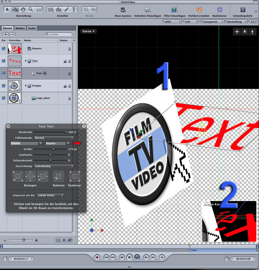Click the Skalieren control in the HUD

click(x=74, y=177)
